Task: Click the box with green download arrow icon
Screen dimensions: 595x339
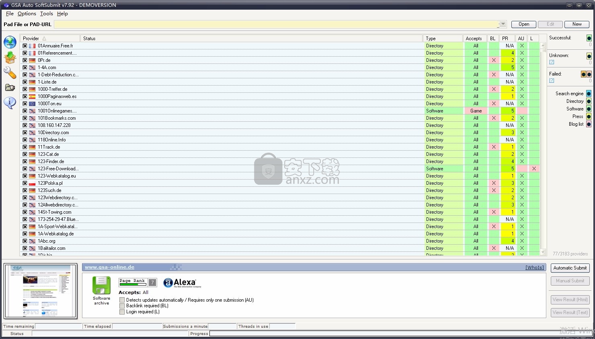Action: pos(10,57)
